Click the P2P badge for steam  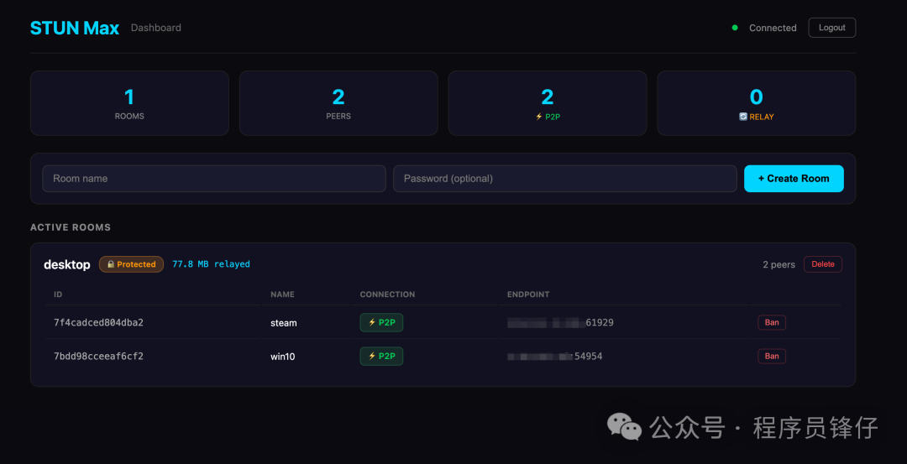[381, 322]
